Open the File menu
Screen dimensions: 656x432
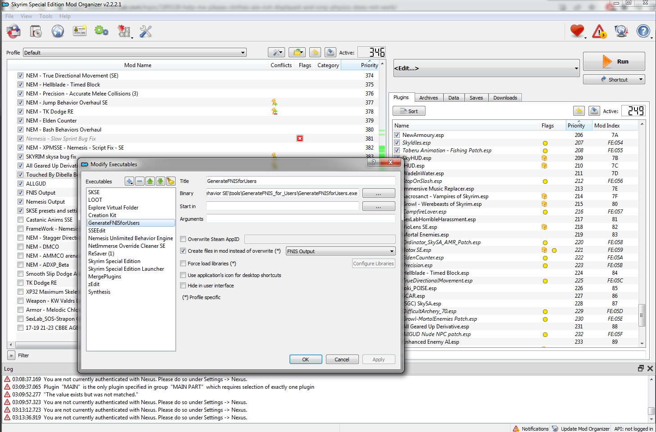click(9, 16)
